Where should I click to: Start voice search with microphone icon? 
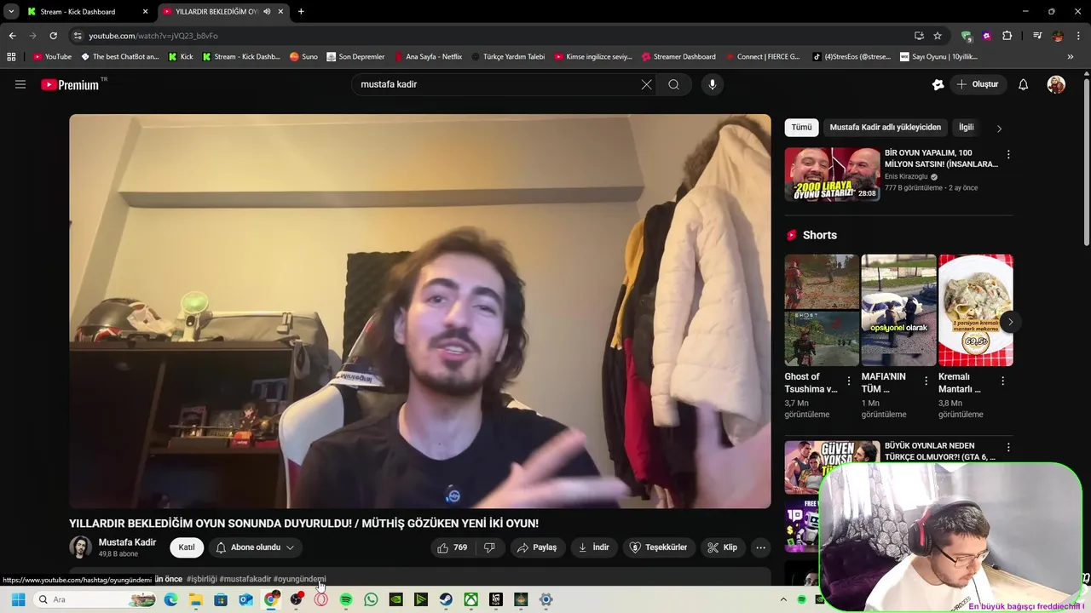pyautogui.click(x=713, y=84)
